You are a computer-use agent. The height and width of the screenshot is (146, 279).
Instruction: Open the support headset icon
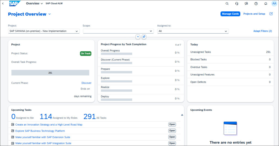pyautogui.click(x=237, y=4)
